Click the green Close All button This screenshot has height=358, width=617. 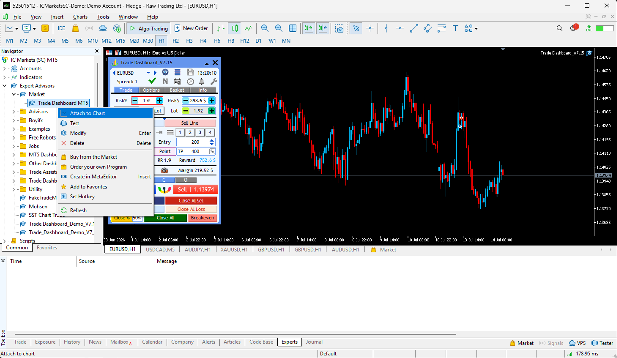point(165,218)
